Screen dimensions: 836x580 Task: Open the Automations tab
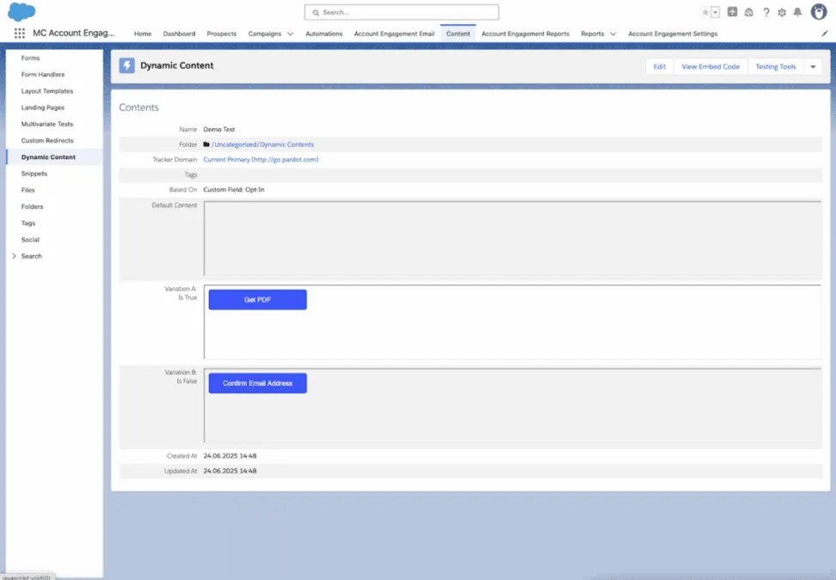click(323, 34)
